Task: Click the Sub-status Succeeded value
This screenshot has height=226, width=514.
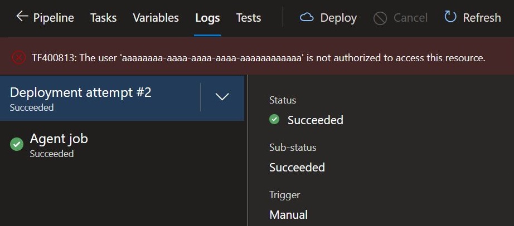Action: point(297,168)
